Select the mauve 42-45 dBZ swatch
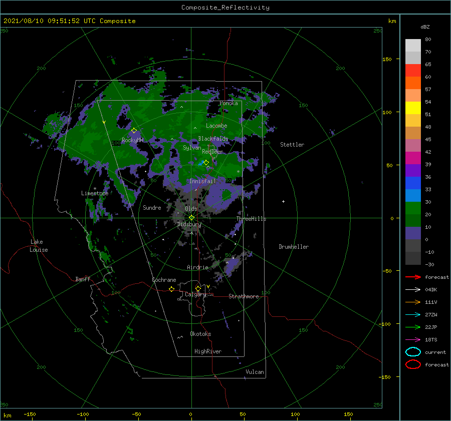 [413, 145]
